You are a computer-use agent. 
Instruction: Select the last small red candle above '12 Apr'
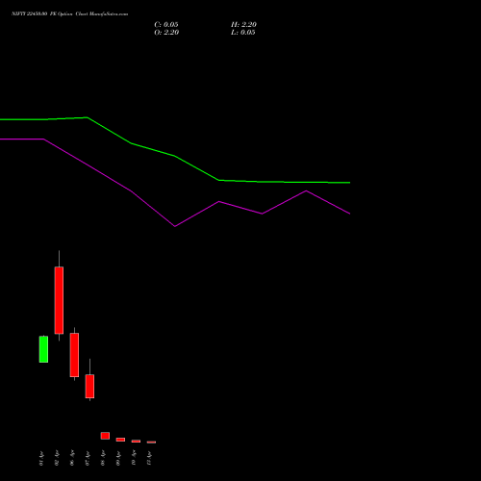(151, 443)
